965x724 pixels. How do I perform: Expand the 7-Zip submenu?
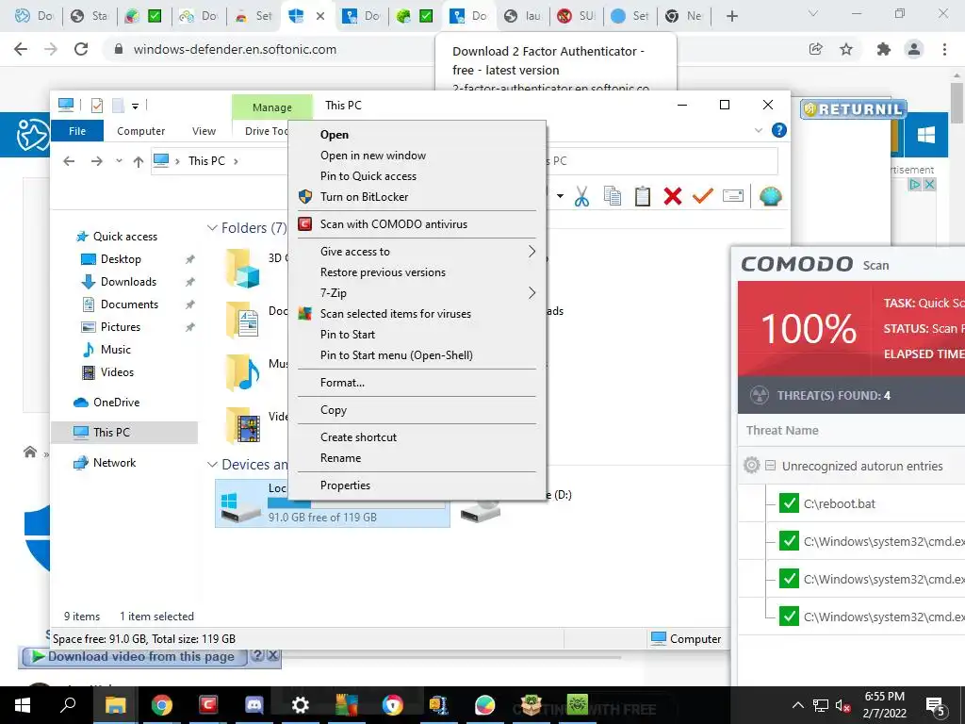point(532,293)
